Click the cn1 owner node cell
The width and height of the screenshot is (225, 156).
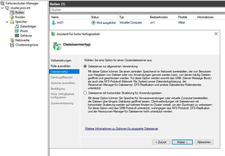152,23
